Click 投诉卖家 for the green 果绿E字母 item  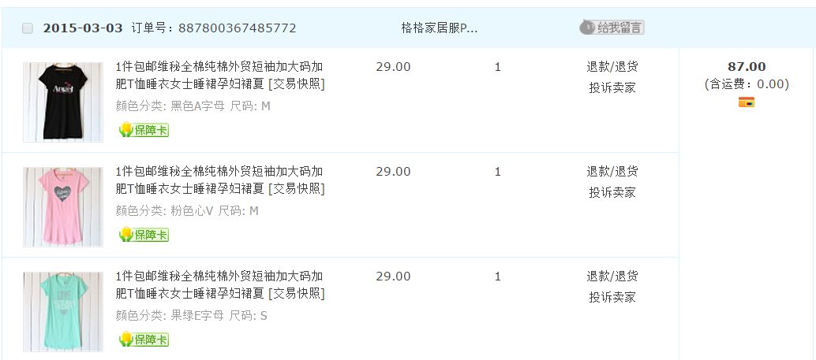(x=612, y=297)
